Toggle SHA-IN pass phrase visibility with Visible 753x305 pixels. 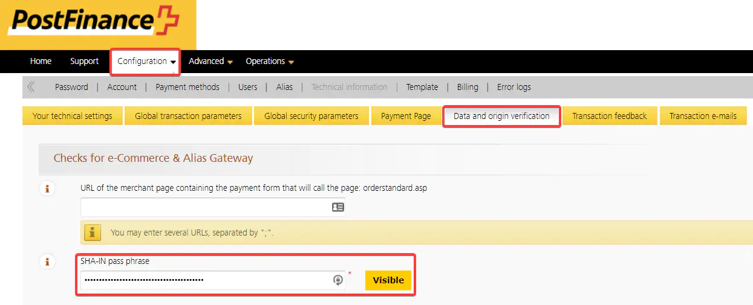(388, 280)
